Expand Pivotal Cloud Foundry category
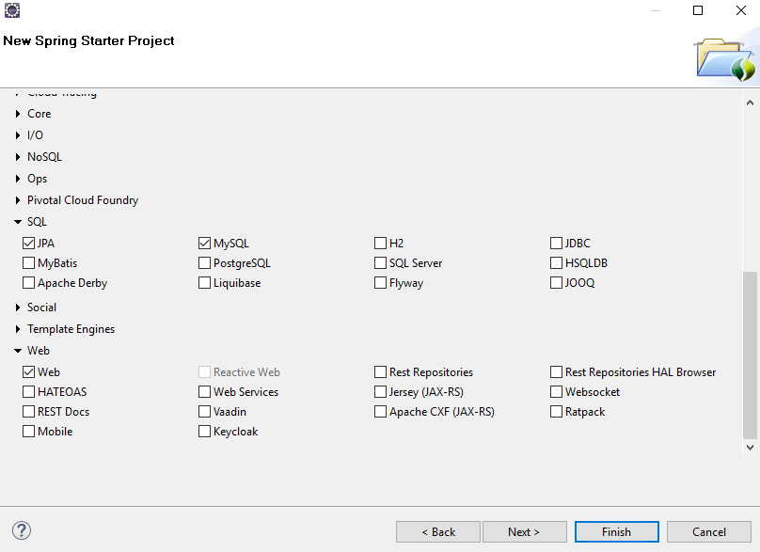760x552 pixels. coord(18,200)
